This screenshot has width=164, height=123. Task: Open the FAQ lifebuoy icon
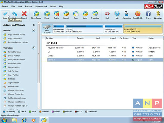[x=107, y=14]
